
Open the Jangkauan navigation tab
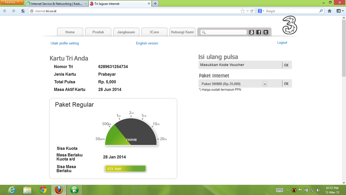[x=126, y=32]
